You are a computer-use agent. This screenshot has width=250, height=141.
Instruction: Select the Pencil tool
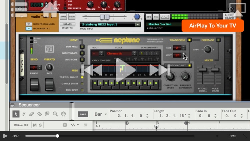(x=24, y=114)
